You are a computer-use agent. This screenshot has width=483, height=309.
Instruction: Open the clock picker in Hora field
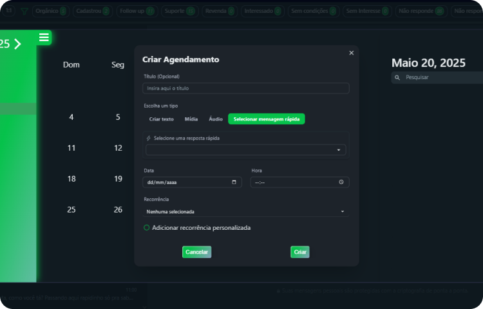(x=341, y=182)
